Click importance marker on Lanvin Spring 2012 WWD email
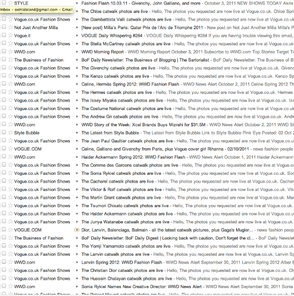The image size is (294, 296). tap(77, 262)
